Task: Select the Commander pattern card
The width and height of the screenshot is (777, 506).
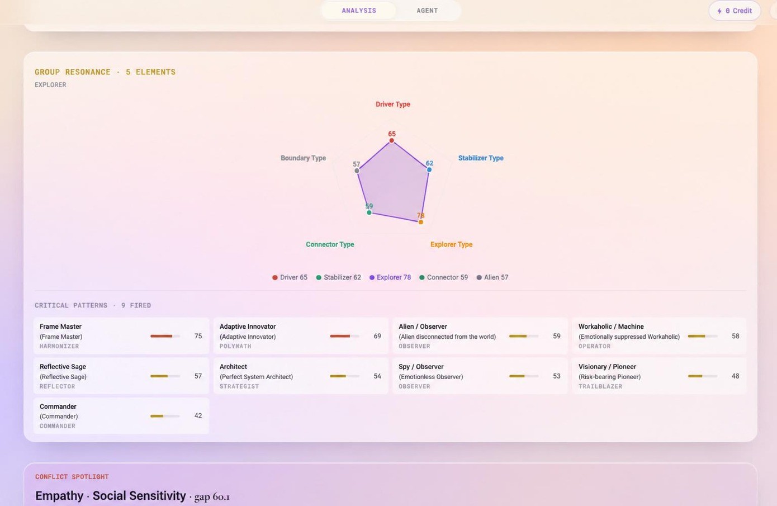Action: (121, 416)
